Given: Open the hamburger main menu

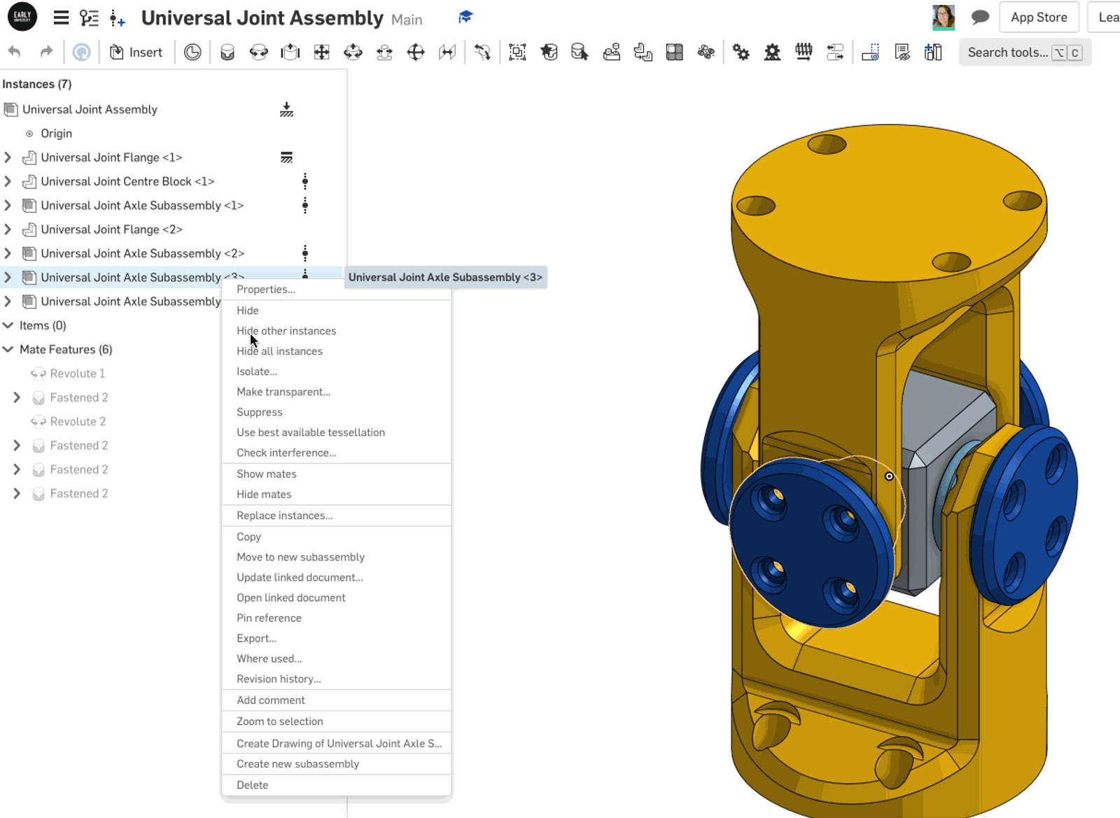Looking at the screenshot, I should click(61, 18).
